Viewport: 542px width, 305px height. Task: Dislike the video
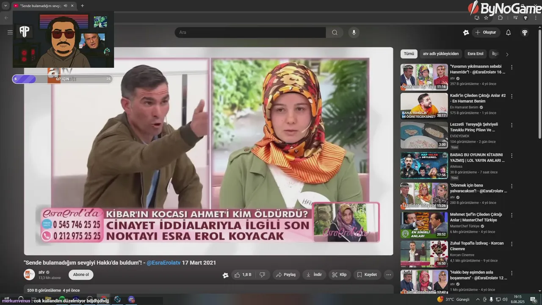(262, 274)
